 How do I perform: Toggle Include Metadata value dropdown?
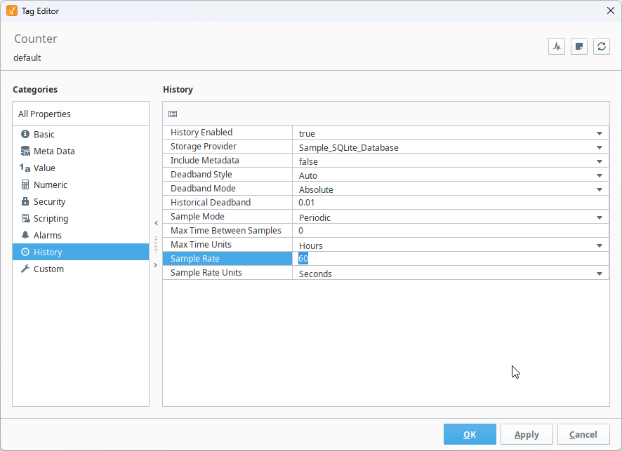tap(600, 161)
